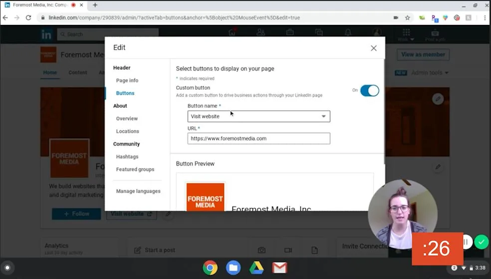Viewport: 491px width, 279px height.
Task: Click the View as member button
Action: pyautogui.click(x=423, y=54)
